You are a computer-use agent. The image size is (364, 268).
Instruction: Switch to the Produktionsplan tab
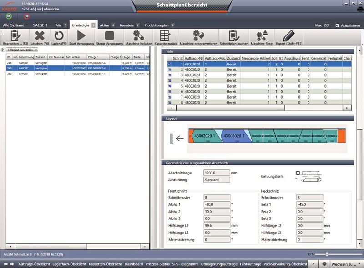157,25
